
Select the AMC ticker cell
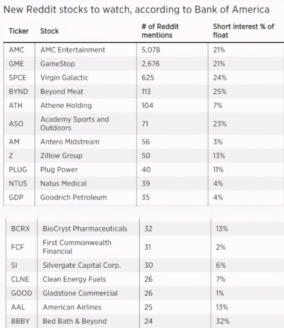[x=17, y=50]
